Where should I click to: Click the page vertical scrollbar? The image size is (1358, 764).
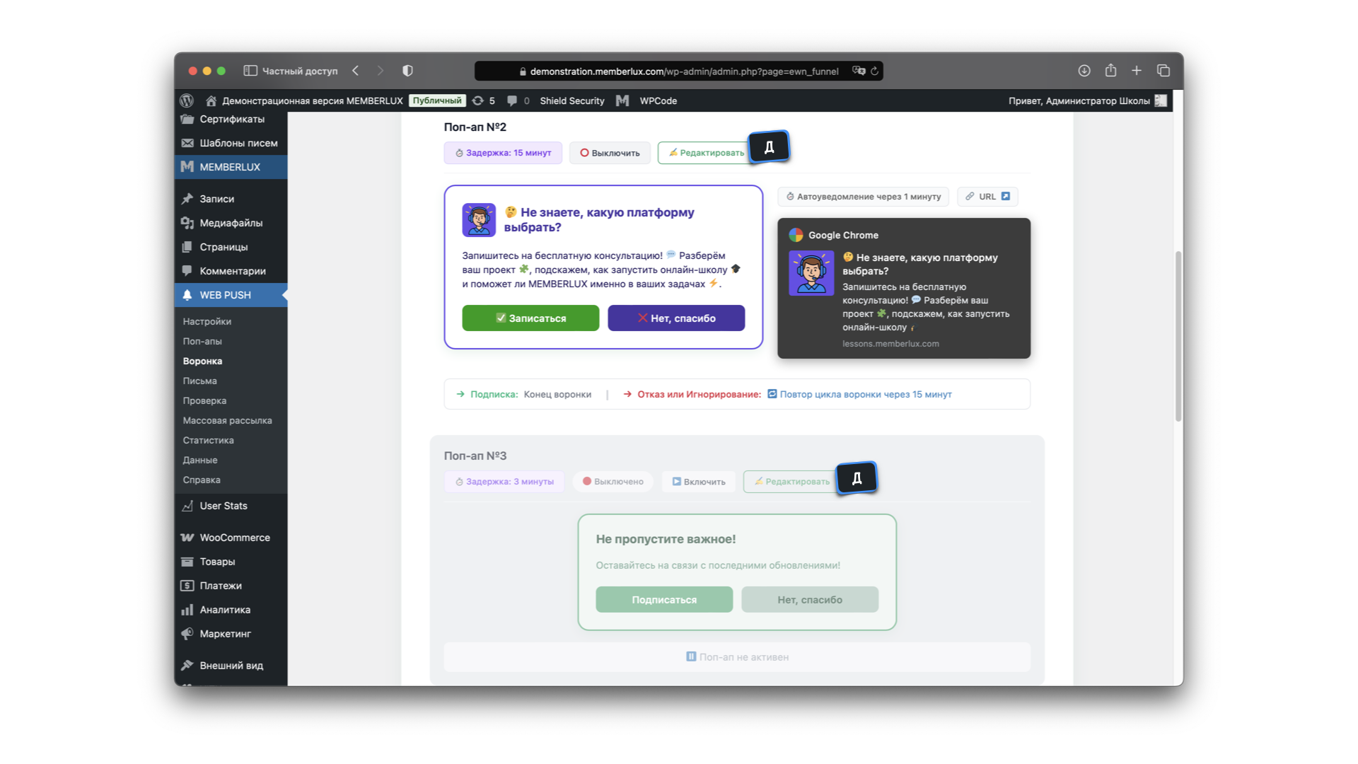(x=1178, y=336)
